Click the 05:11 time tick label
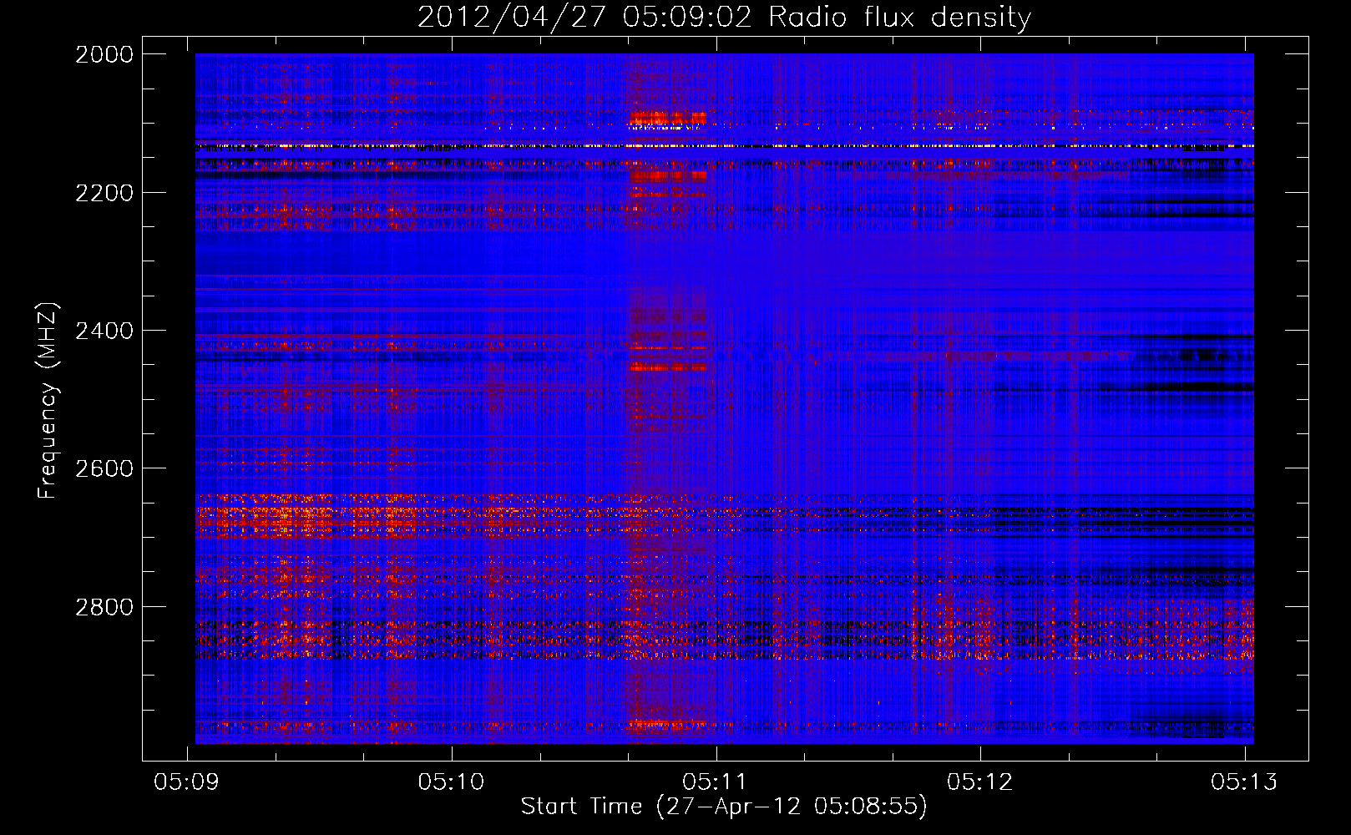The width and height of the screenshot is (1351, 835). [716, 782]
